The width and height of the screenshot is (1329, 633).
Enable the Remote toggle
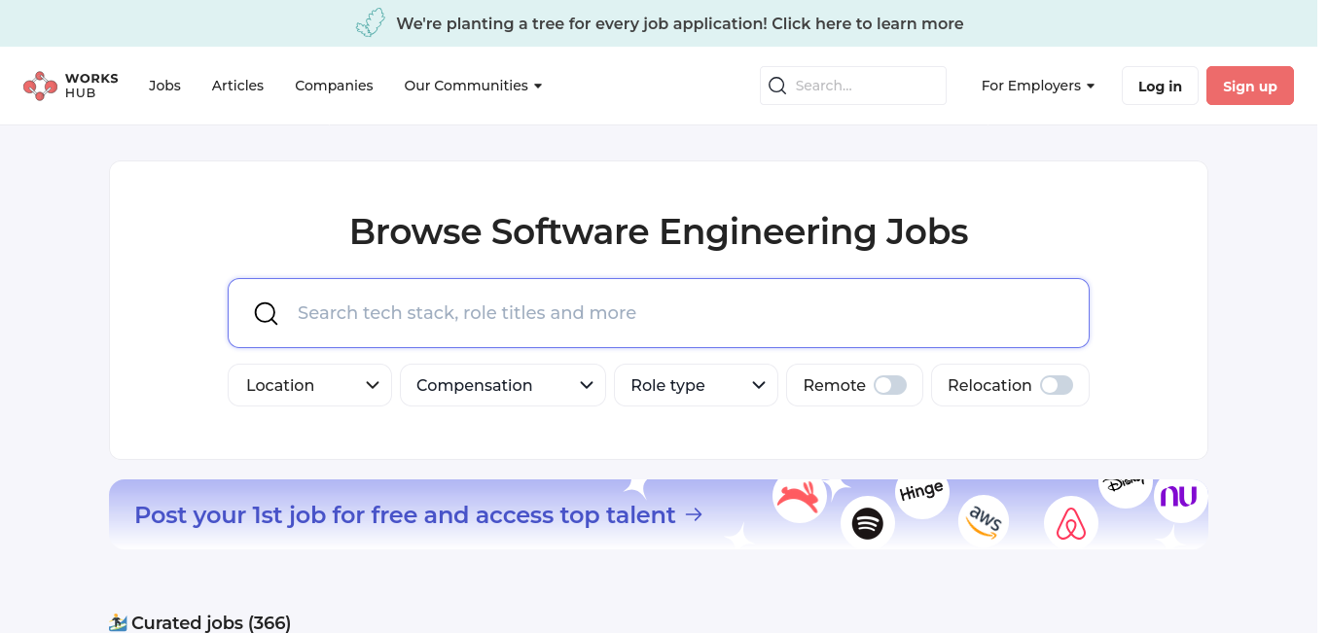tap(890, 385)
